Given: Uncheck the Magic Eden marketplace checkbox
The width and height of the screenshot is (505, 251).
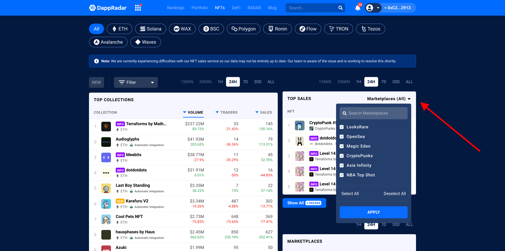Looking at the screenshot, I should tap(342, 146).
